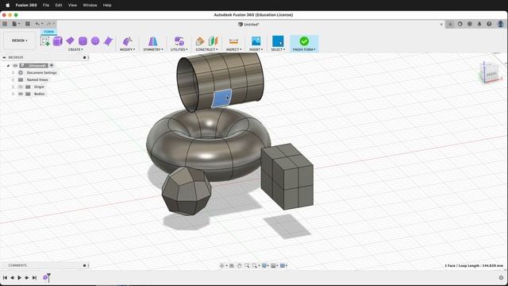This screenshot has width=508, height=286.
Task: Collapse the root component tree node
Action: [8, 65]
